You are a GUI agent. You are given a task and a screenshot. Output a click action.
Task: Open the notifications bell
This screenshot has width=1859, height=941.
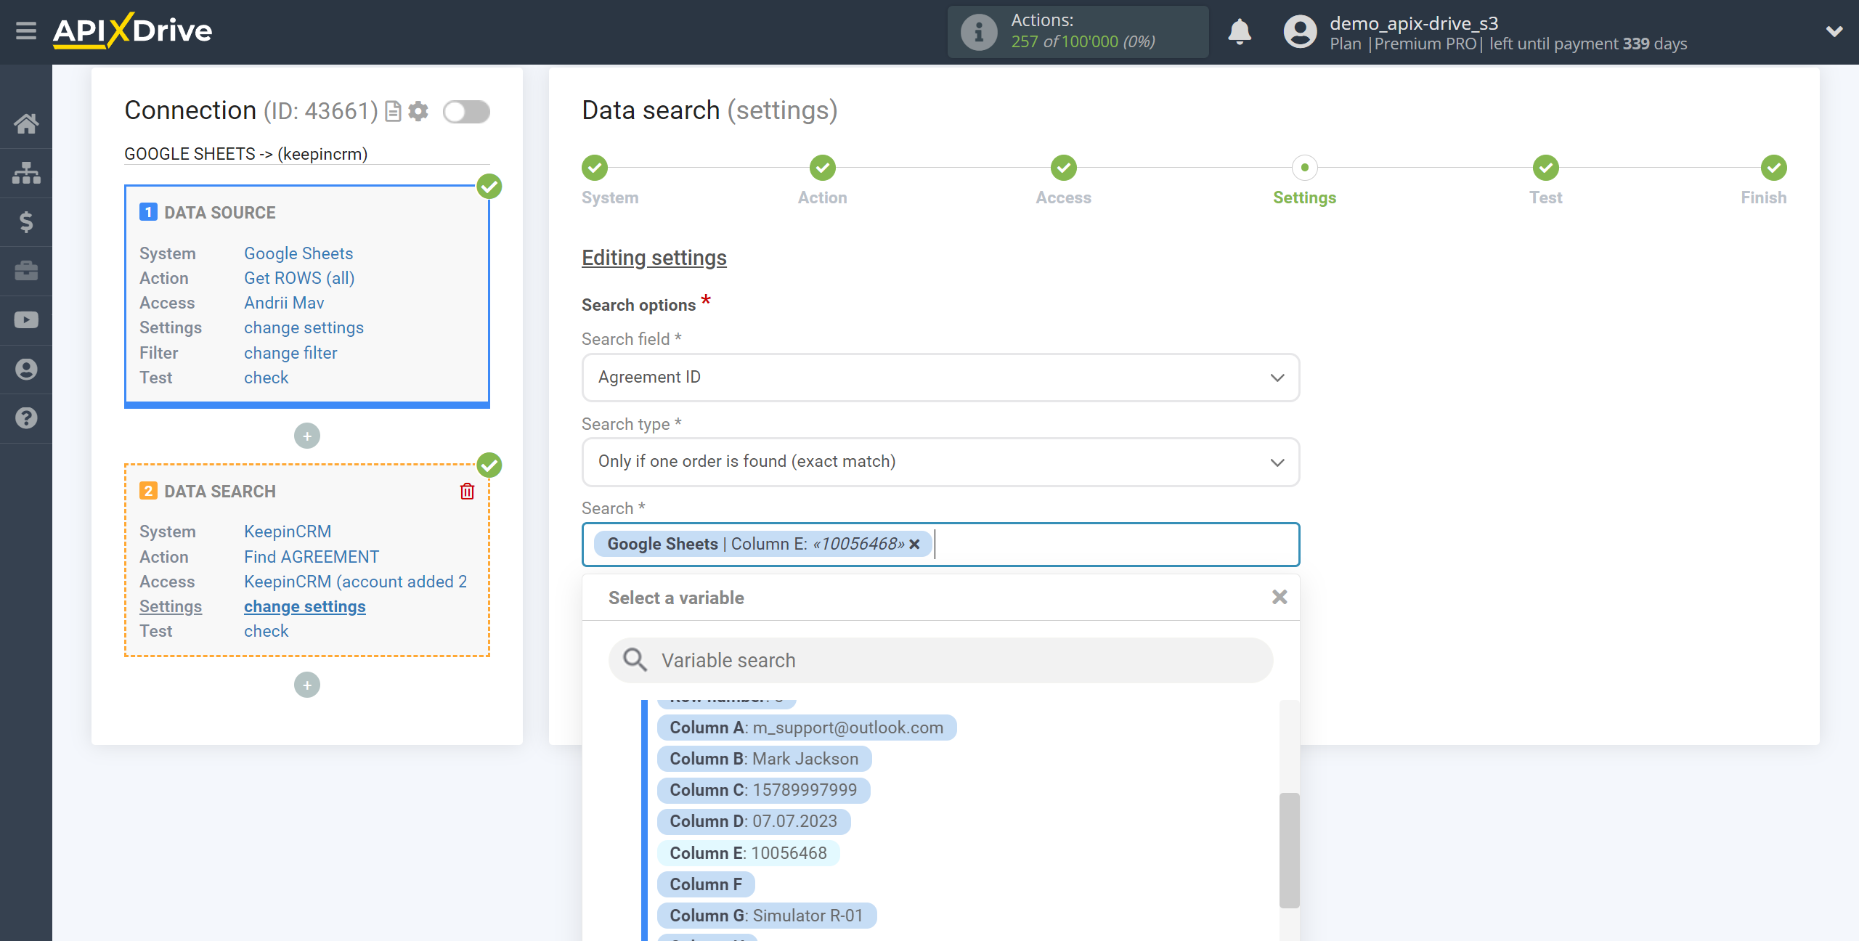pyautogui.click(x=1240, y=32)
